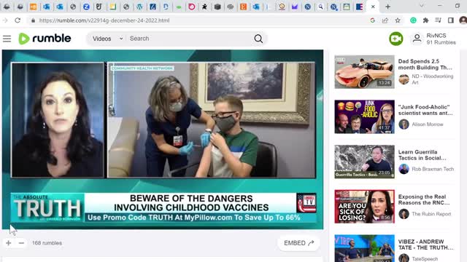Switch to the tab next to the Rumble tab
467x262 pixels.
[x=360, y=7]
